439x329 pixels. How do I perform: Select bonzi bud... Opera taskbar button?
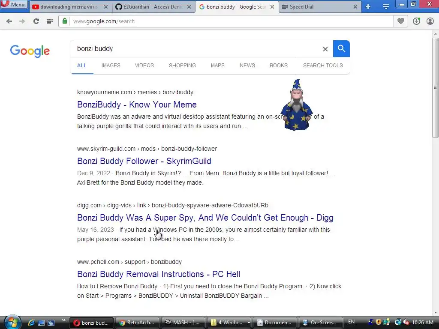coord(91,323)
